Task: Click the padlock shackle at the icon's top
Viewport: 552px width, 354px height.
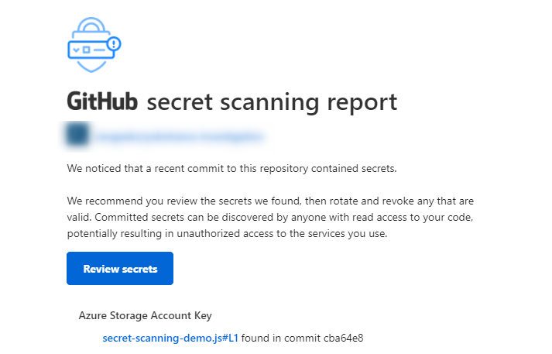Action: coord(91,25)
